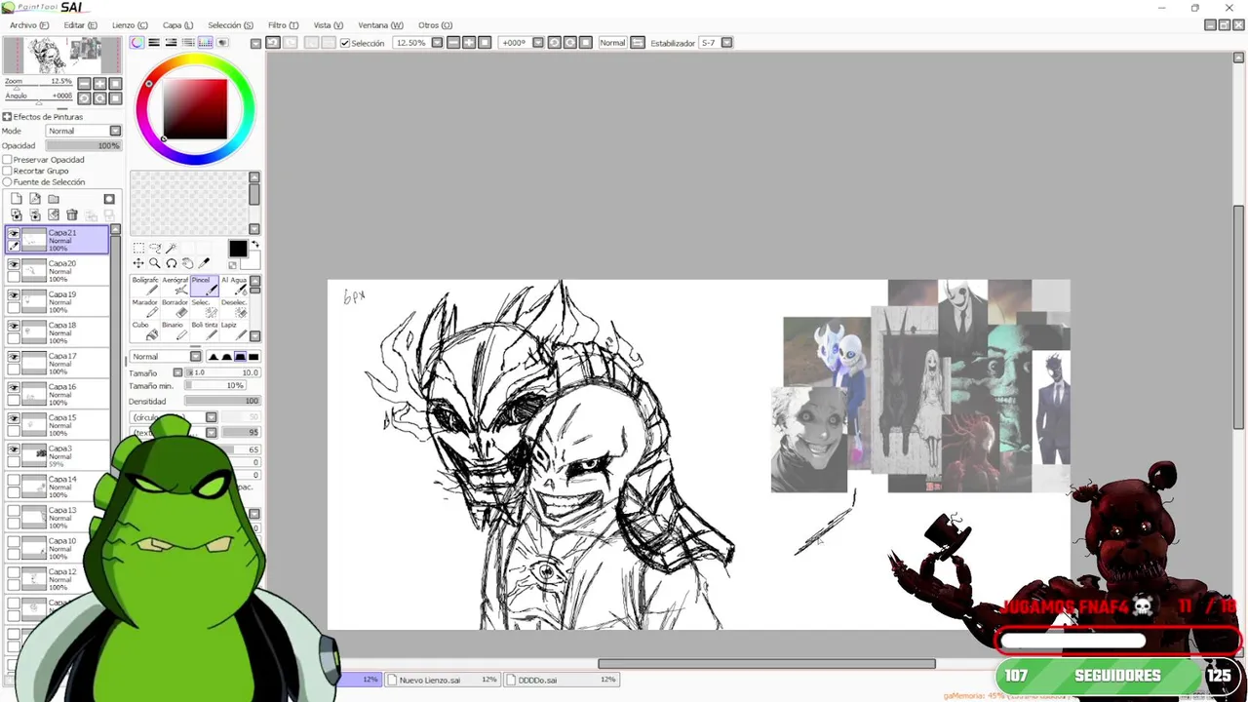
Task: Hide the Capa21 layer
Action: tap(14, 233)
